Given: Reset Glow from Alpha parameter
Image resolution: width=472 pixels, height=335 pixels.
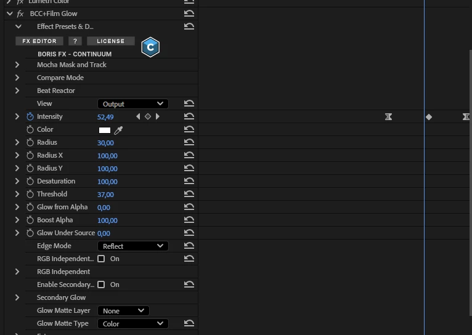Looking at the screenshot, I should click(189, 207).
